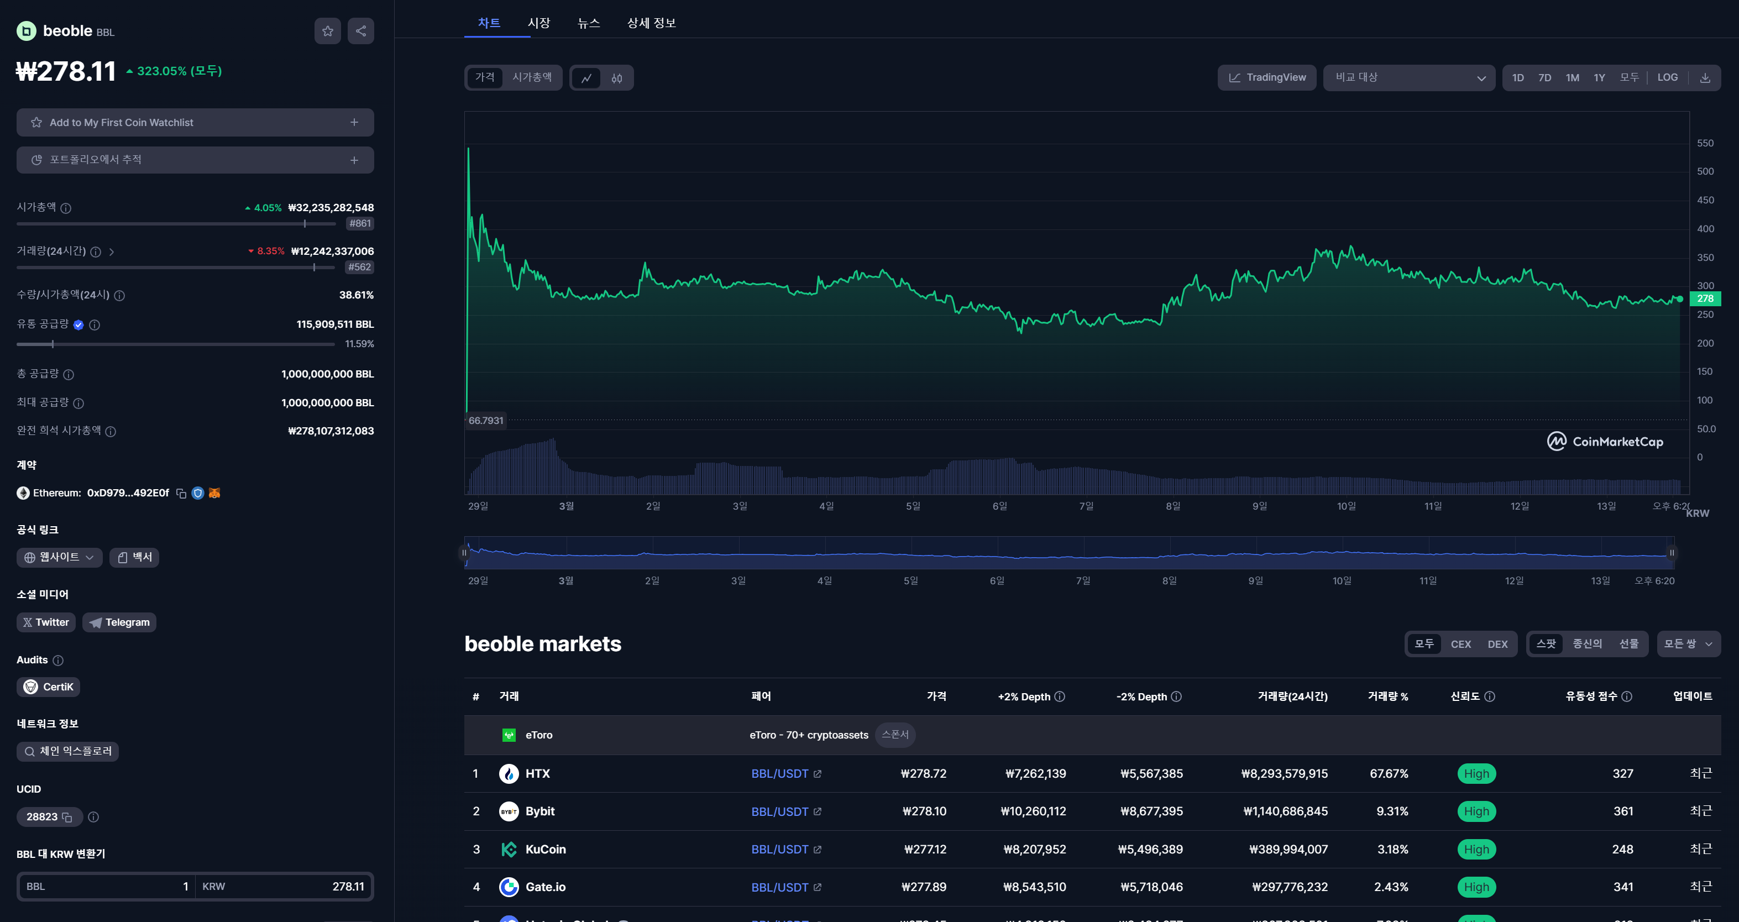The height and width of the screenshot is (922, 1739).
Task: Open the 비교 대상 dropdown
Action: point(1409,77)
